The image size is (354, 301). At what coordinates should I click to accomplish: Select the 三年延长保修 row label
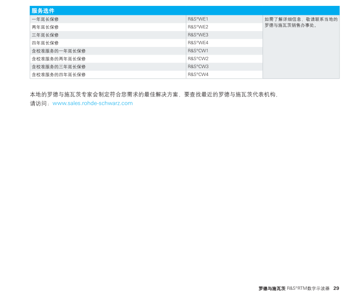click(x=45, y=35)
